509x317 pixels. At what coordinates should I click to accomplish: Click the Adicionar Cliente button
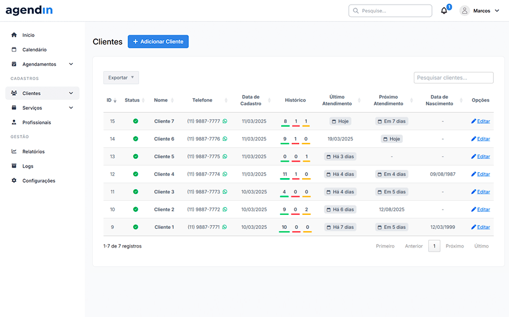pyautogui.click(x=158, y=41)
